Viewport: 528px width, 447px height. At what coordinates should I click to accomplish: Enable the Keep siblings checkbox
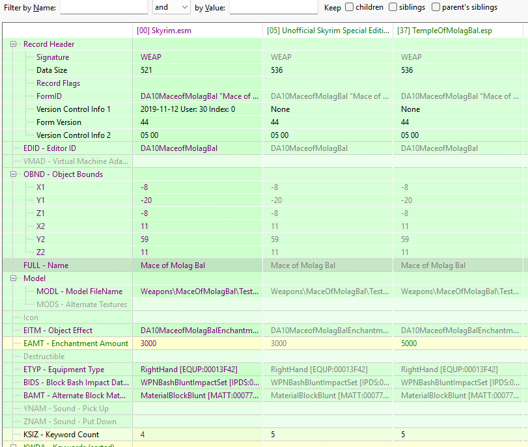click(393, 7)
